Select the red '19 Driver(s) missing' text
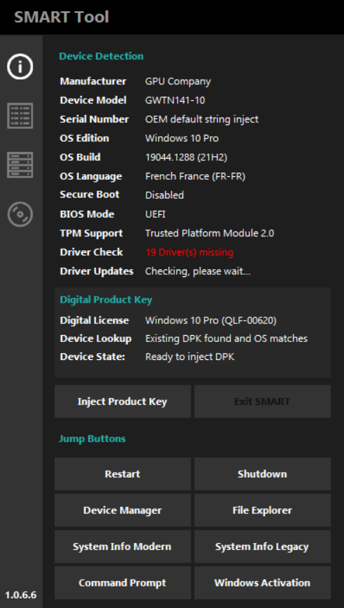Screen dimensions: 344x608 tap(189, 252)
